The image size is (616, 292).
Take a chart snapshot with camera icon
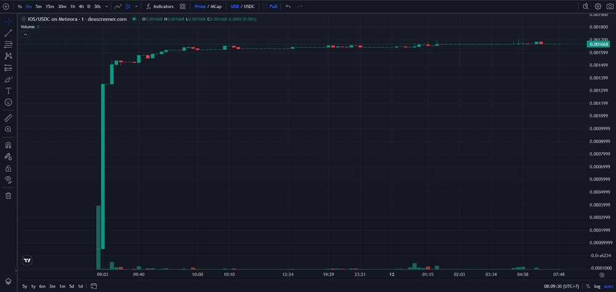(610, 6)
